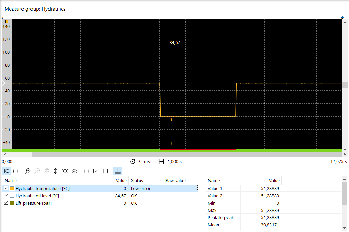
Task: Select the Hydraulic temperature [°C] row
Action: [100, 188]
